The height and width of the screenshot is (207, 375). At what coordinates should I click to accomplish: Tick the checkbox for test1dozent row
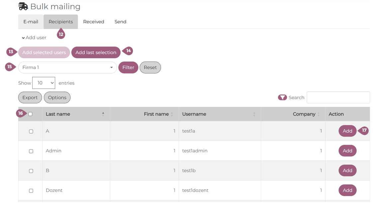point(31,191)
